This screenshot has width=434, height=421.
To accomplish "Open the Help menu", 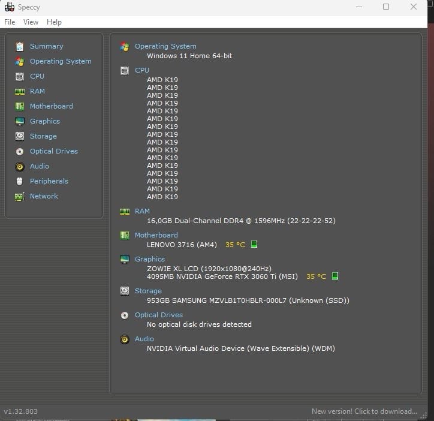I will [x=54, y=22].
